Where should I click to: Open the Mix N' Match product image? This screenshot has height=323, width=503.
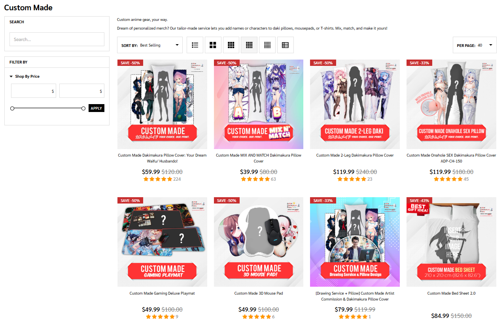tap(259, 104)
